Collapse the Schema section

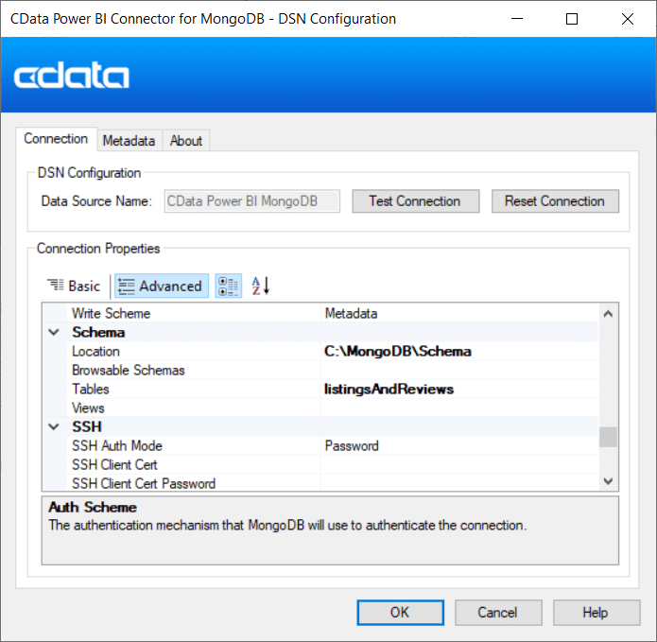coord(54,333)
